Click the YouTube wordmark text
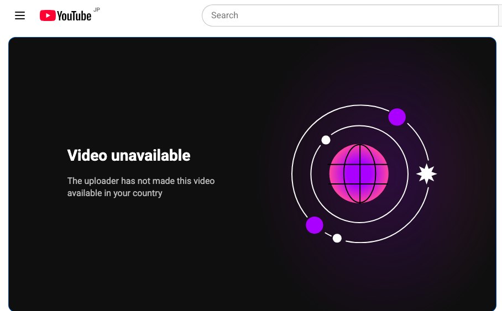The height and width of the screenshot is (311, 502). click(x=74, y=15)
